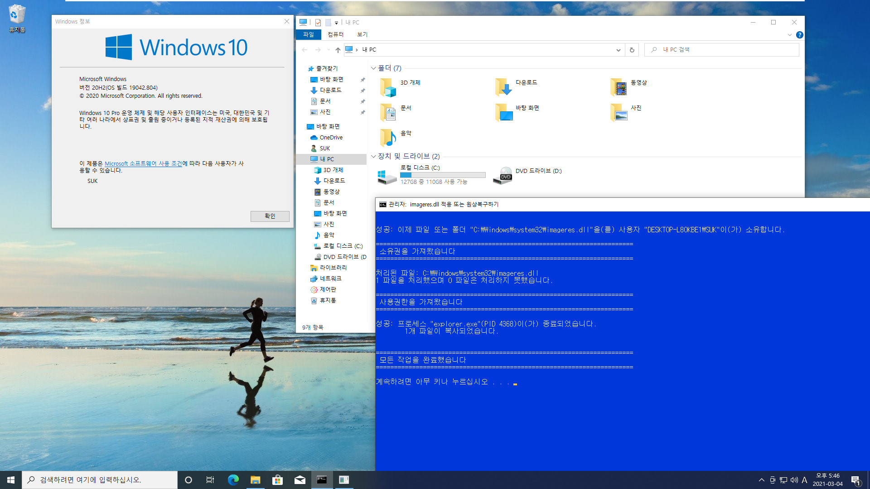Viewport: 870px width, 489px height.
Task: Open the 동영상 folder in the folder list
Action: tap(629, 87)
